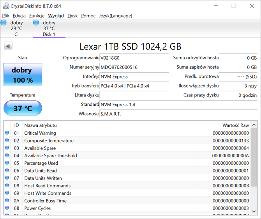Click the attribute list scrollbar thumb
This screenshot has width=261, height=219.
click(x=254, y=157)
